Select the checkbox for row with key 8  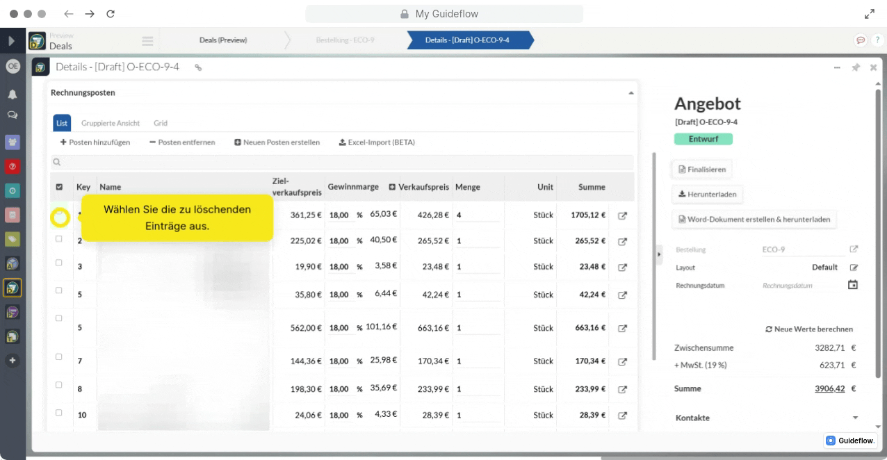click(59, 385)
